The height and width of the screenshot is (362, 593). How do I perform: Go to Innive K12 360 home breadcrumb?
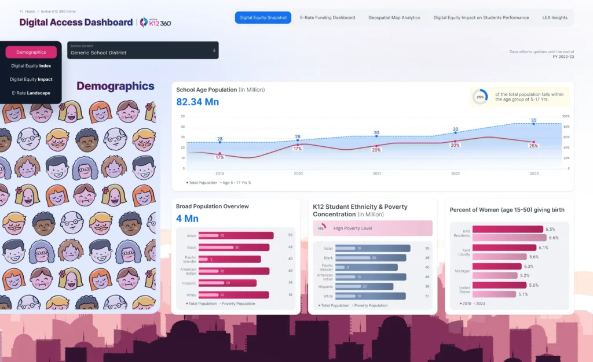pos(58,12)
